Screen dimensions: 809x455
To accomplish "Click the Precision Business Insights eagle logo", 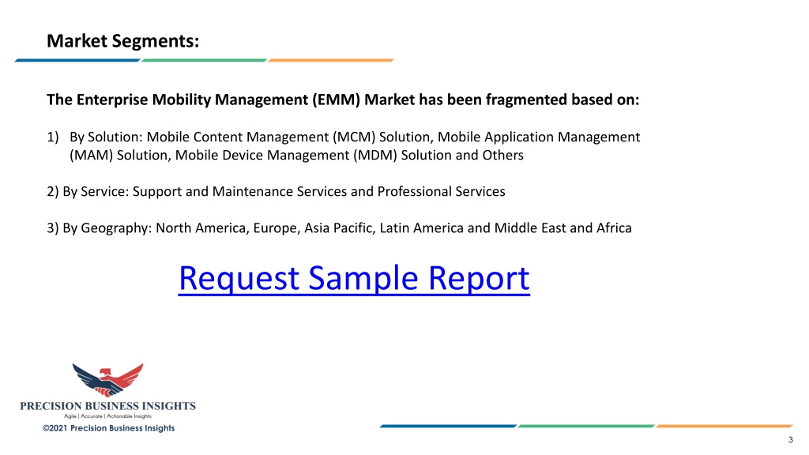I will (x=107, y=380).
